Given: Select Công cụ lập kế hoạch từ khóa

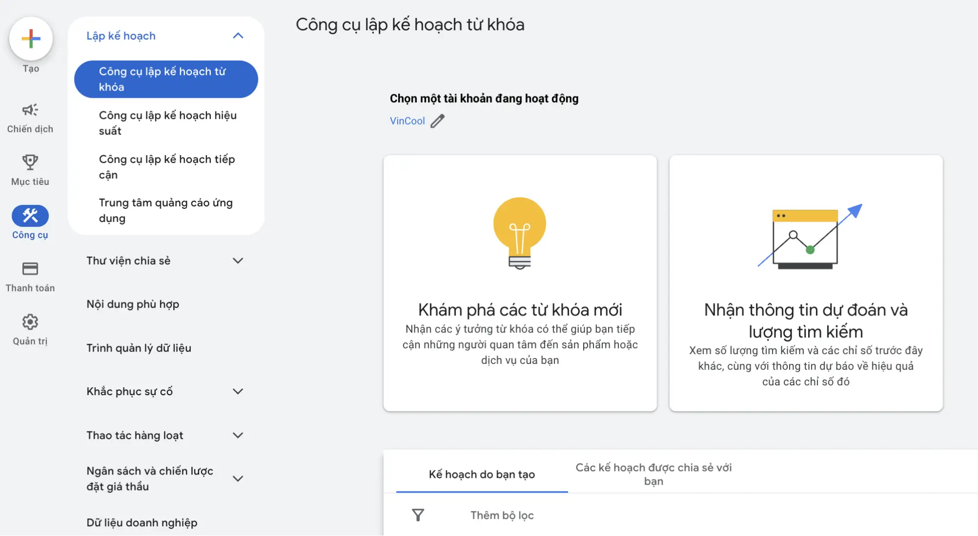Looking at the screenshot, I should [166, 79].
